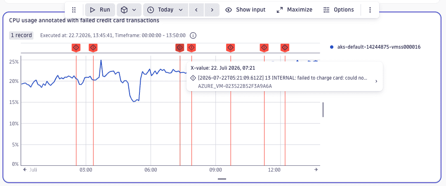Toggle Show input eye button
446x186 pixels.
pyautogui.click(x=245, y=10)
